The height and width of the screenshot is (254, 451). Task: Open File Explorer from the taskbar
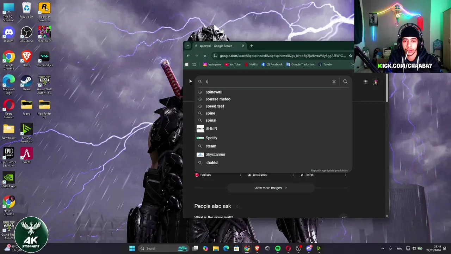coord(216,248)
